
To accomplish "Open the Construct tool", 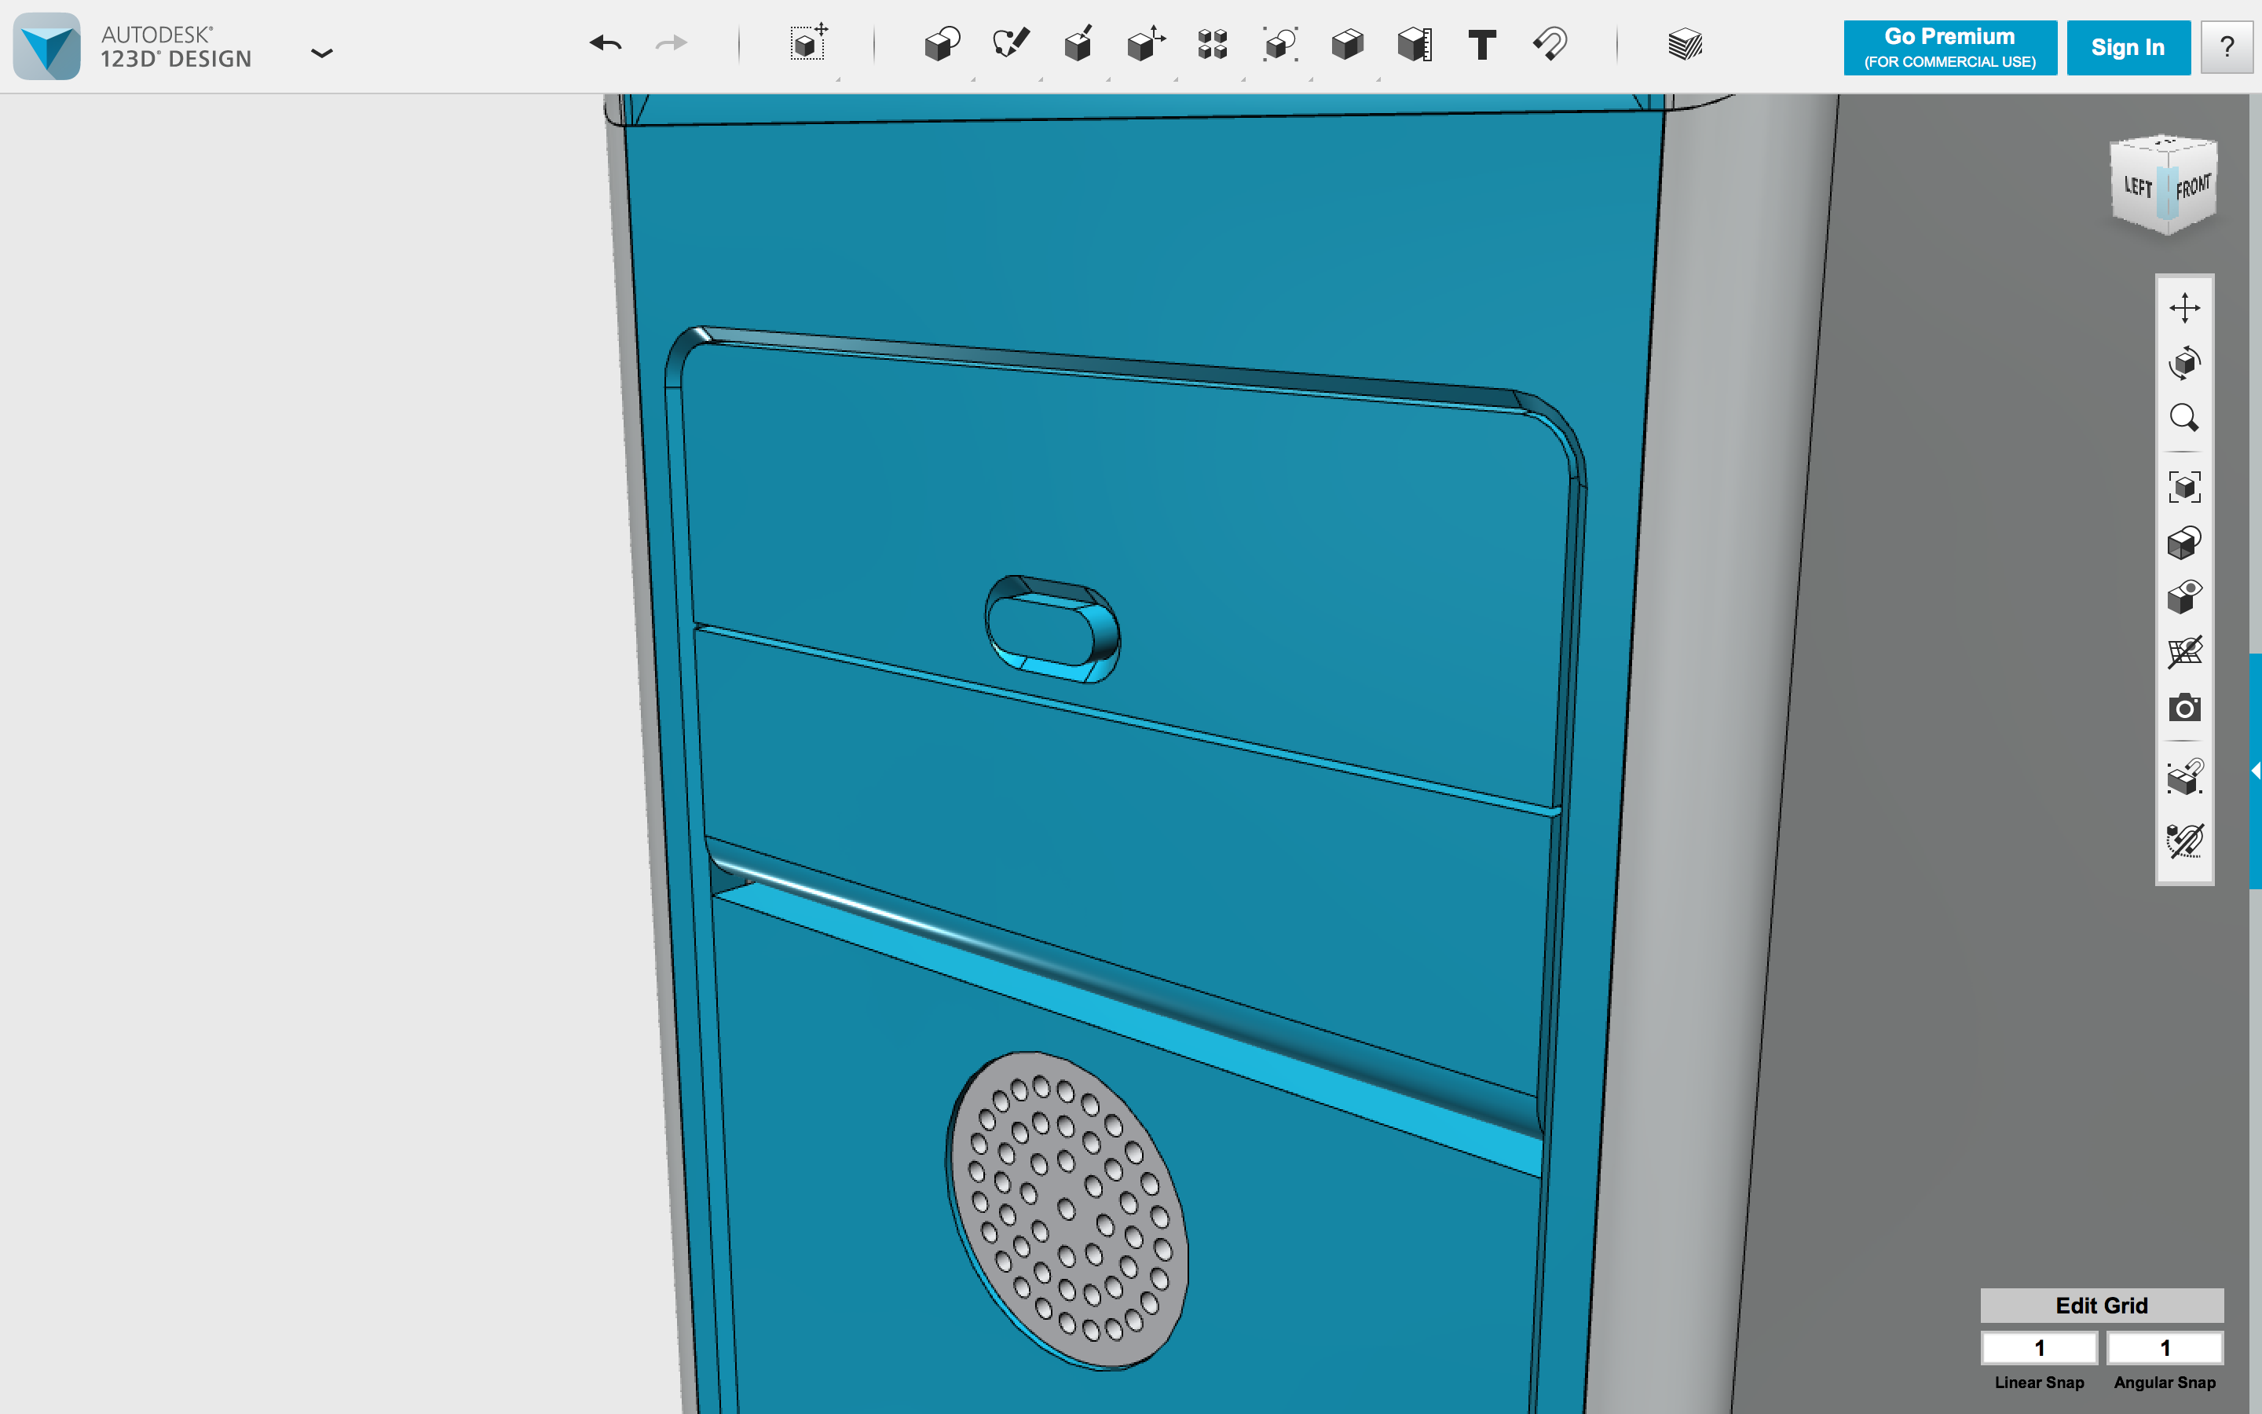I will 1078,44.
